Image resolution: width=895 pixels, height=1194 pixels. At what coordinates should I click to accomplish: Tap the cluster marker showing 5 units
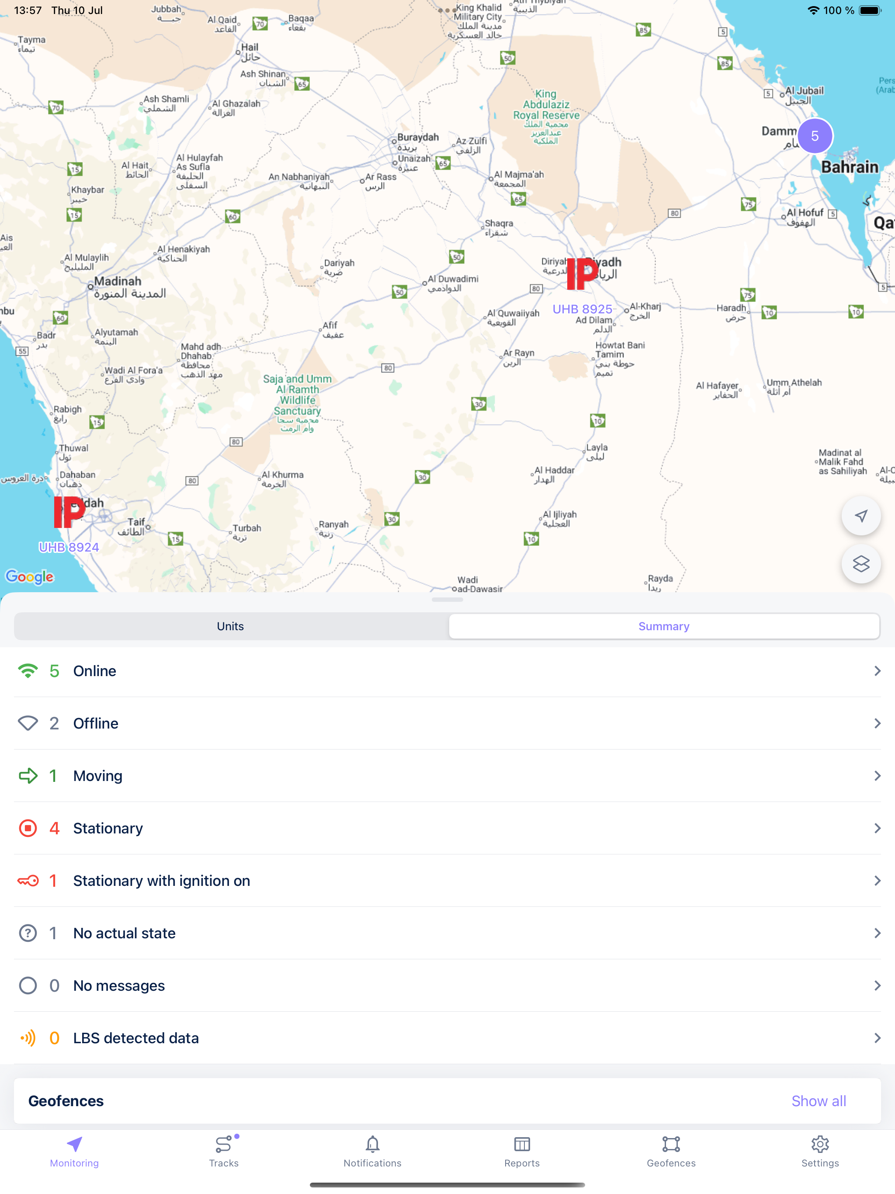click(815, 136)
